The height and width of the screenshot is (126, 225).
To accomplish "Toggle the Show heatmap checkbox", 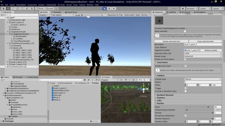I will click(x=185, y=31).
